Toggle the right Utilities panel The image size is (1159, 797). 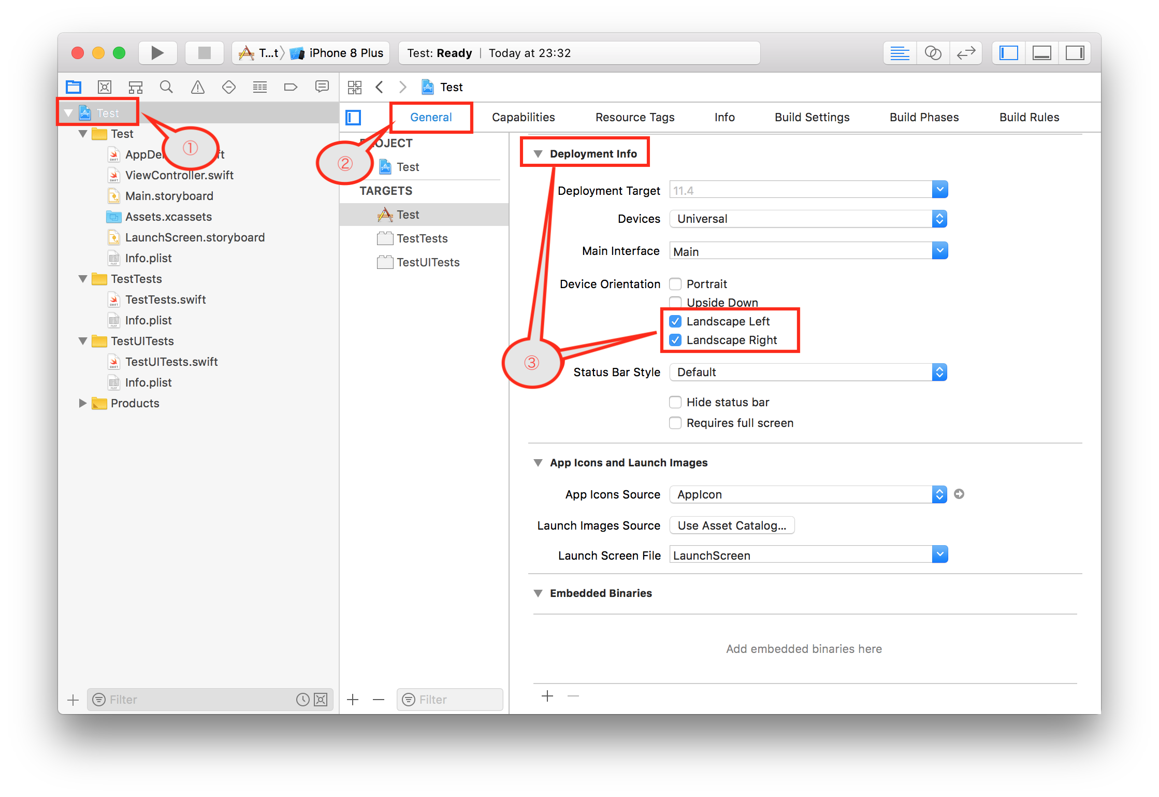[x=1075, y=52]
